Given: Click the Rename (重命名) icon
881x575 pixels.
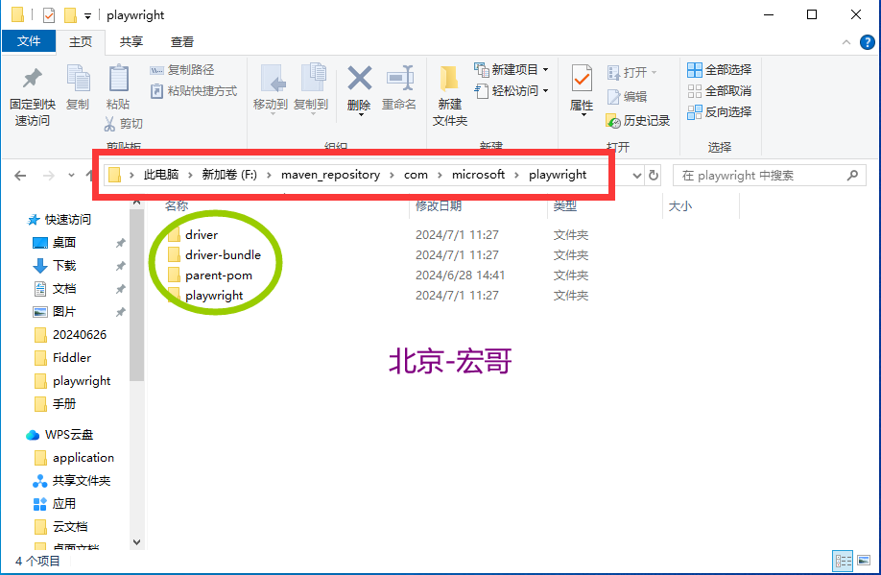Looking at the screenshot, I should tap(400, 78).
